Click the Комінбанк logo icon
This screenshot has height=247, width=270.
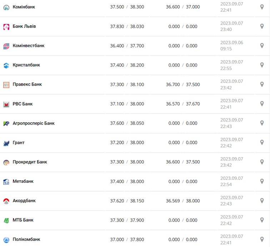point(6,7)
